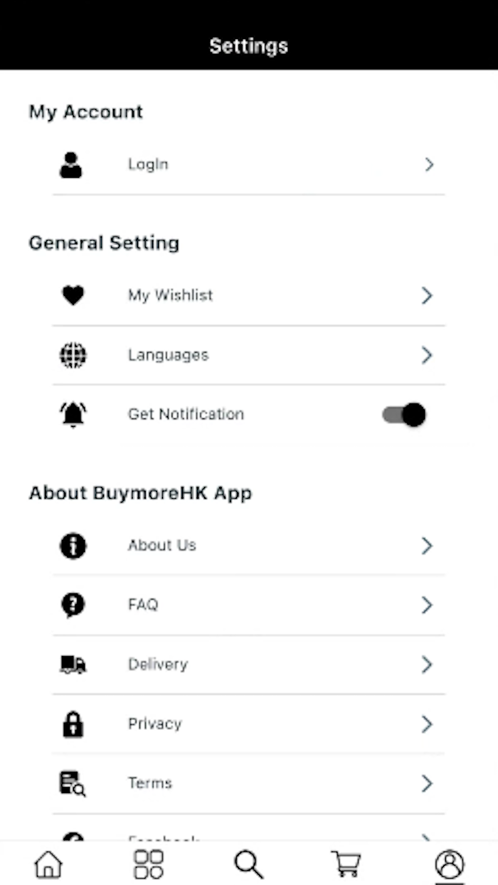Screen dimensions: 498x885
Task: Click the padlock icon next to Privacy
Action: (73, 724)
